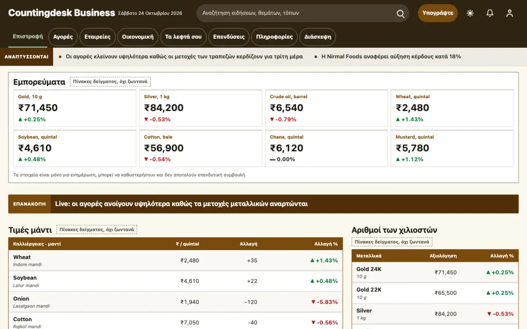Click the Gold 24K bullion row
527x329 pixels.
tap(435, 272)
